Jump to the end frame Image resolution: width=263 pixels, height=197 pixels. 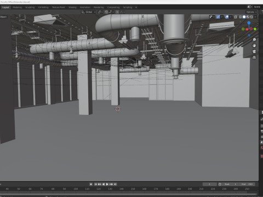(x=115, y=184)
